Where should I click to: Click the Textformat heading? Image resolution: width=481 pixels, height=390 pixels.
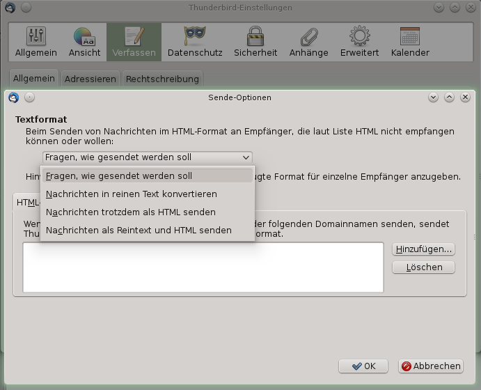(41, 119)
